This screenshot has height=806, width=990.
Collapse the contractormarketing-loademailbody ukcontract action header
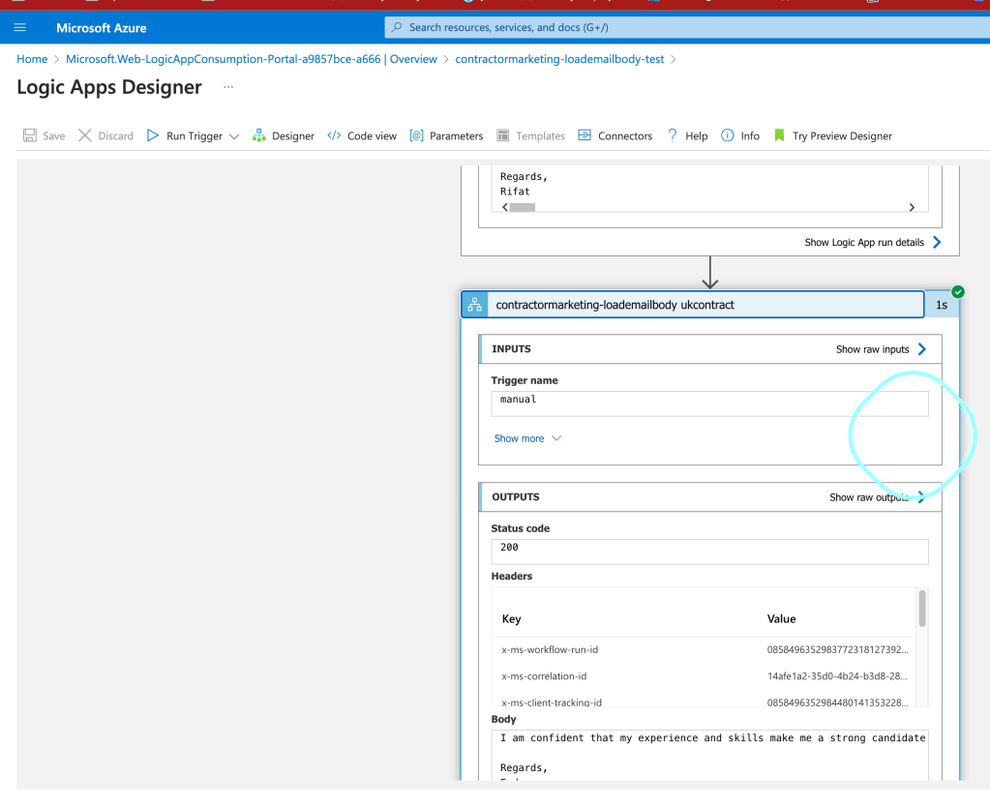(x=693, y=305)
